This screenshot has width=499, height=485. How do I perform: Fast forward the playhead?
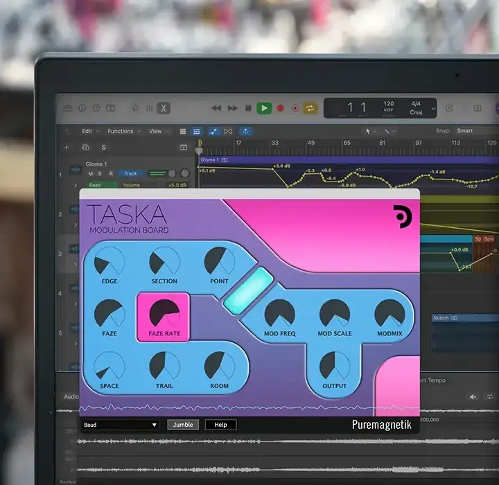click(233, 109)
